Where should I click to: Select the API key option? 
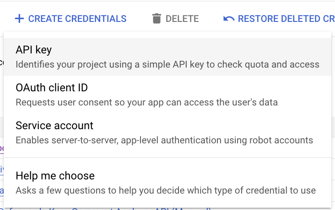(x=167, y=57)
